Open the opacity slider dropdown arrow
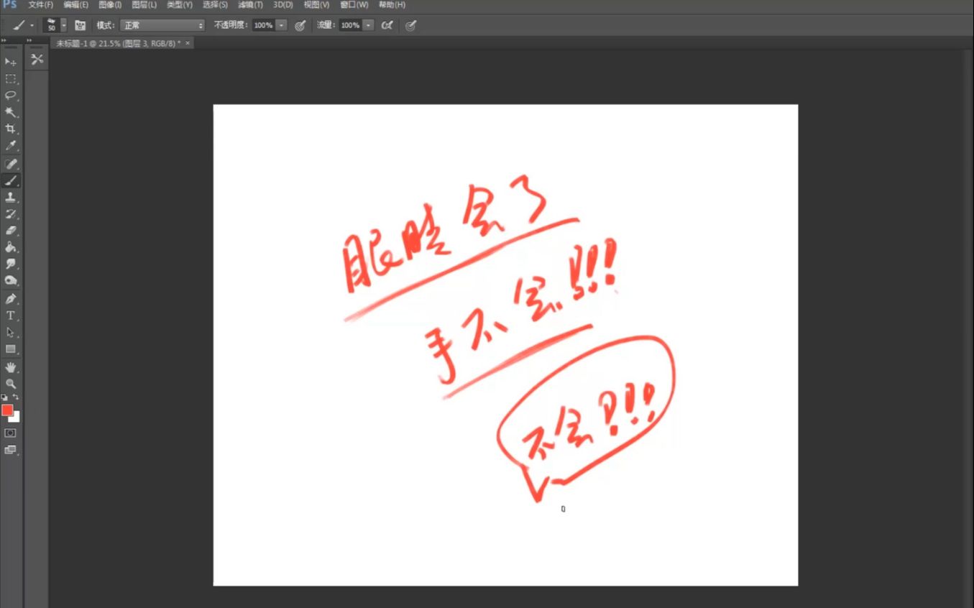Image resolution: width=974 pixels, height=608 pixels. coord(281,25)
